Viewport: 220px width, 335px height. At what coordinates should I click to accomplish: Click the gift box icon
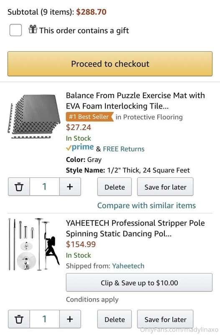tap(33, 29)
